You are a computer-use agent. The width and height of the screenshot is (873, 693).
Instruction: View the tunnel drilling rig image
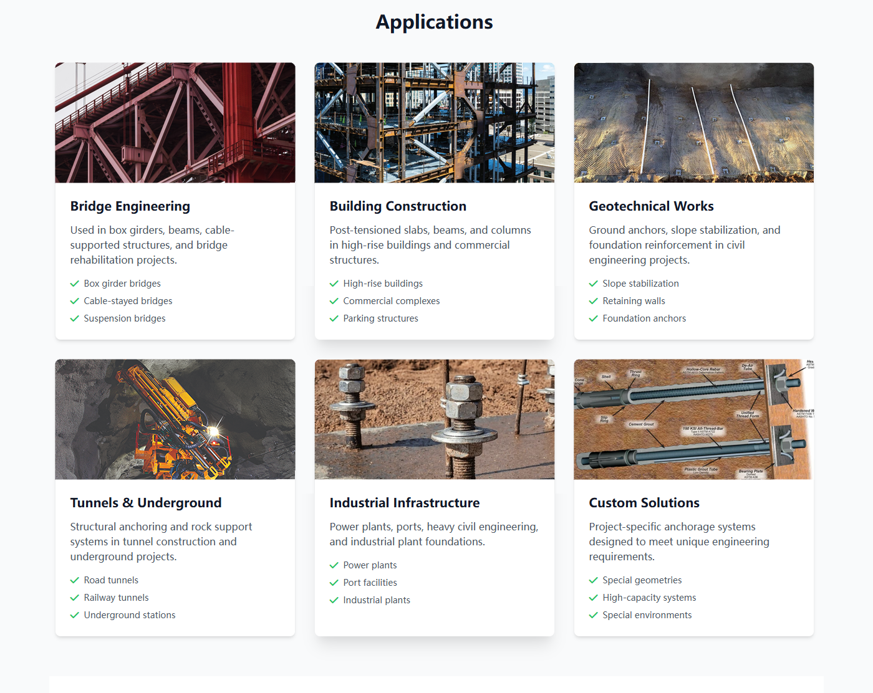click(x=175, y=419)
